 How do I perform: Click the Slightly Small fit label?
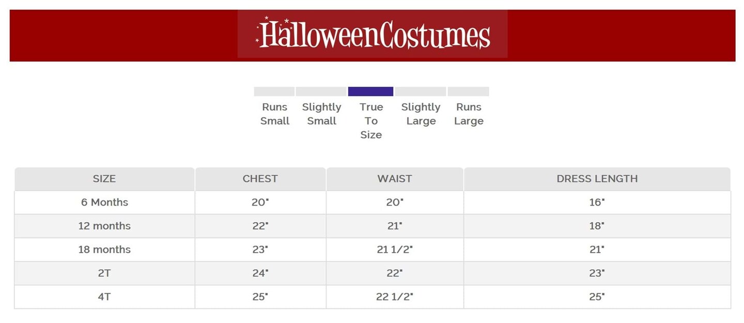321,114
